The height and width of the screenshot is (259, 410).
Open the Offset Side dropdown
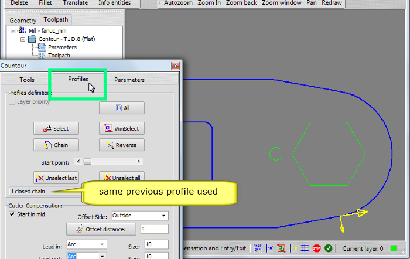coord(163,216)
